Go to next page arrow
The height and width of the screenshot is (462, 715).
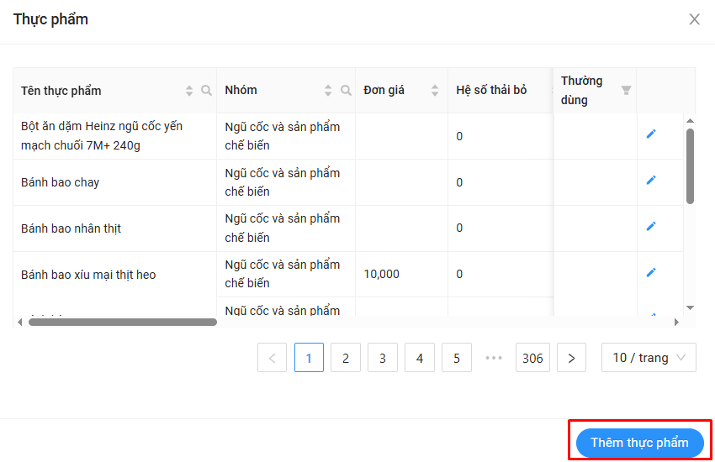[571, 358]
